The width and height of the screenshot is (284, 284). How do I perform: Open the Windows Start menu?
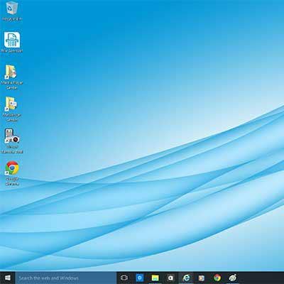pos(8,278)
